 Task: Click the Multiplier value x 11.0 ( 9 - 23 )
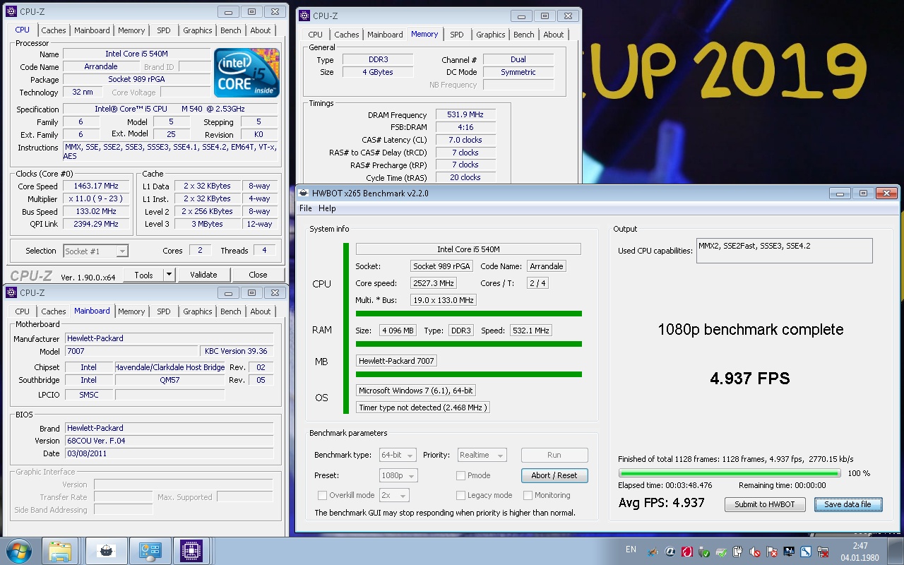pos(96,199)
